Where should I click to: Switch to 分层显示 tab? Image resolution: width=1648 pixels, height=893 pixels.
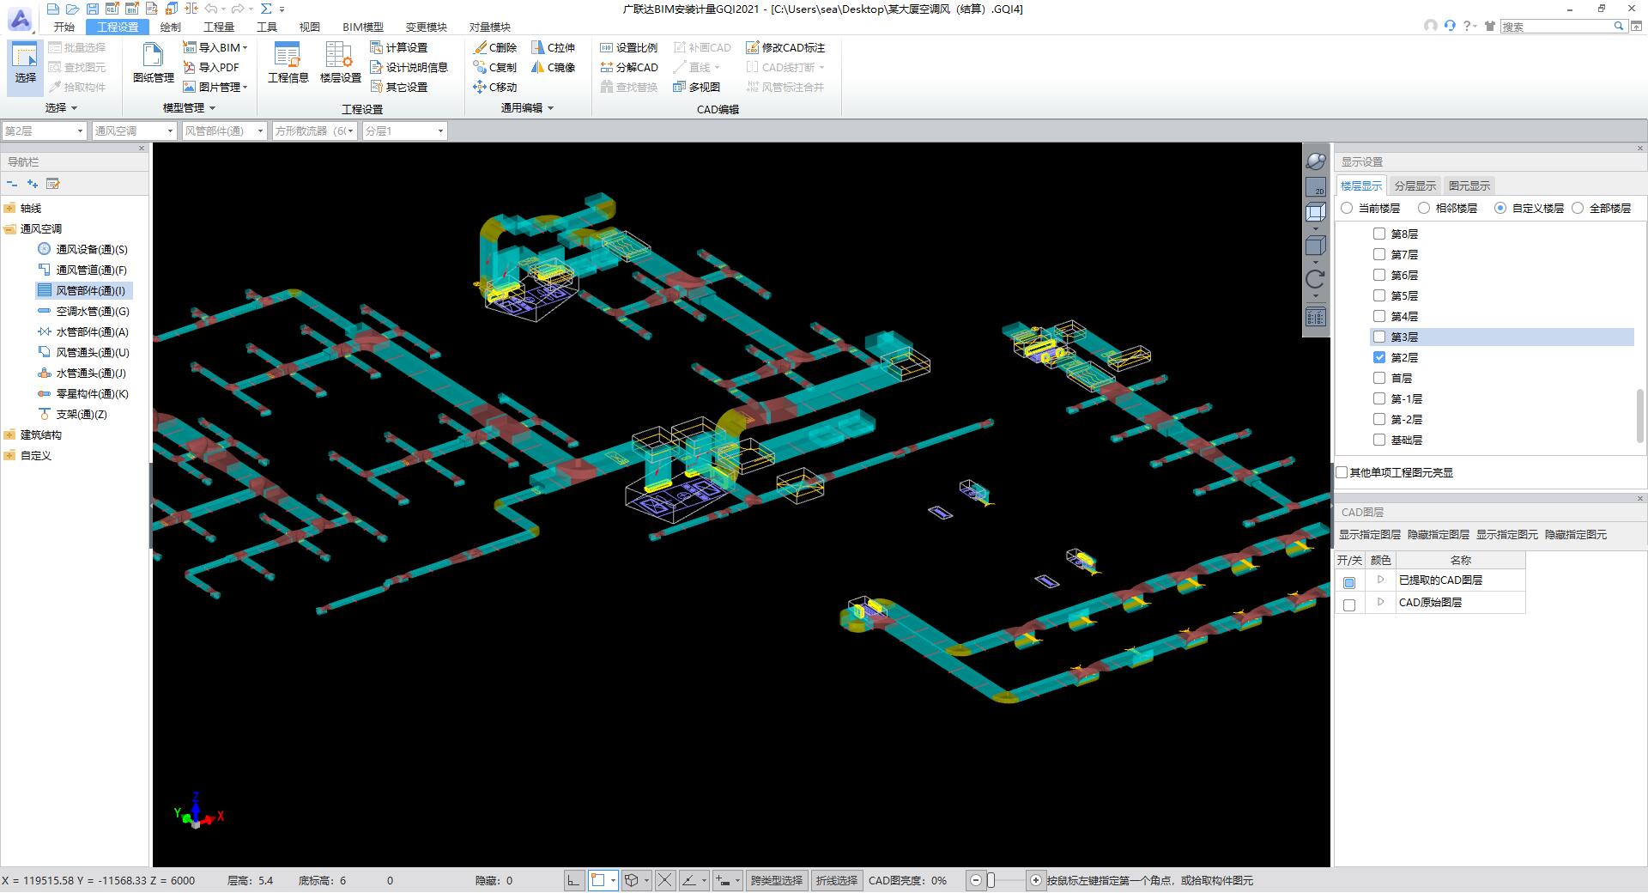[x=1415, y=185]
